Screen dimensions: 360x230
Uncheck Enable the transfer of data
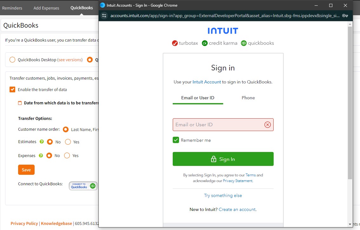12,89
